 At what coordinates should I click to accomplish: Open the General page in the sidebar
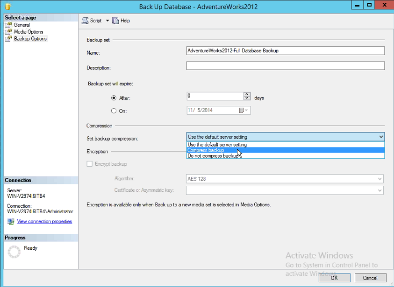tap(21, 25)
